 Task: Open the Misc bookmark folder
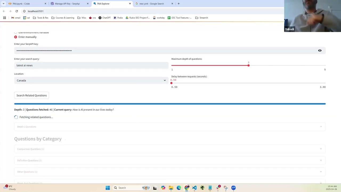(x=82, y=18)
